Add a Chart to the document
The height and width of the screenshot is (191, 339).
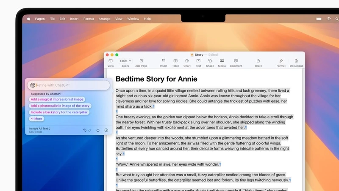tap(187, 61)
